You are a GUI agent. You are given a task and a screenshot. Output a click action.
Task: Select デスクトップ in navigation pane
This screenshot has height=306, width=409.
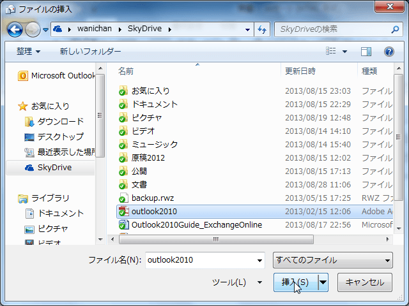pos(54,137)
